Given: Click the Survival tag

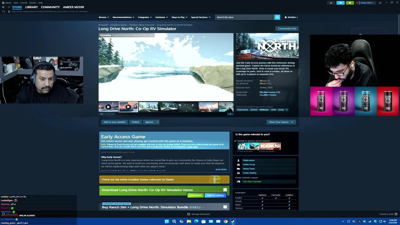Looking at the screenshot, I should 253,110.
